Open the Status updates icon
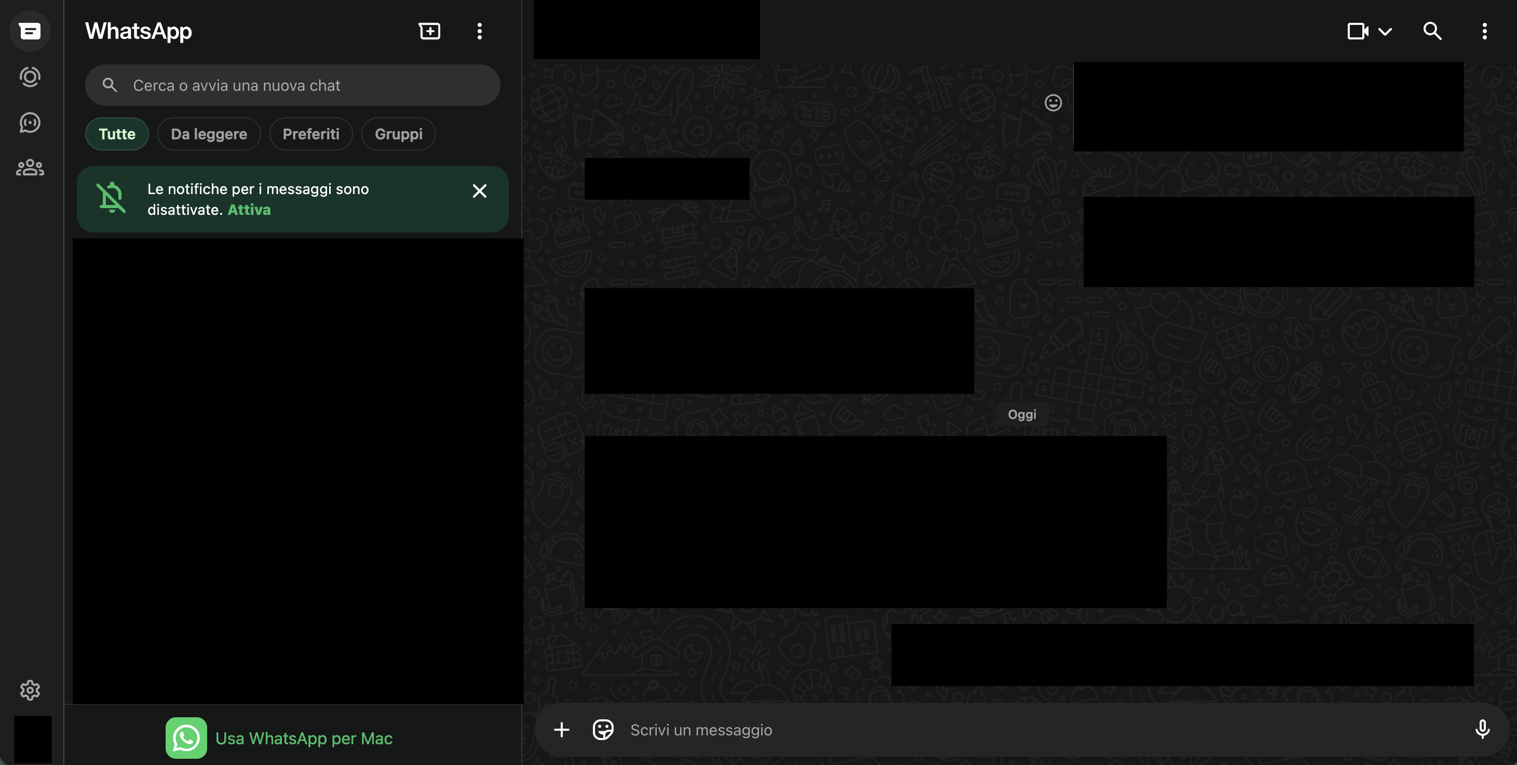 click(x=30, y=77)
